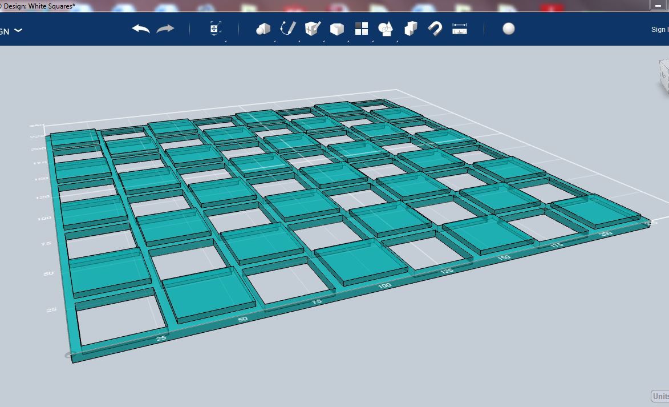Select the Slice tool icon
669x407 pixels.
(410, 28)
